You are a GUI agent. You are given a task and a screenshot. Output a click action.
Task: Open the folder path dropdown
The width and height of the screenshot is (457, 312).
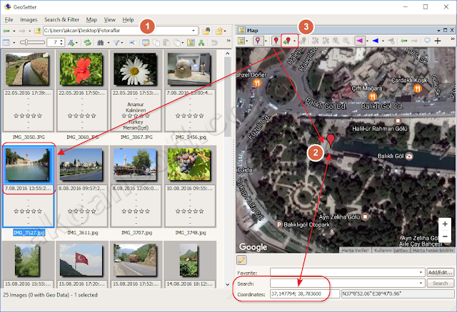pyautogui.click(x=194, y=31)
